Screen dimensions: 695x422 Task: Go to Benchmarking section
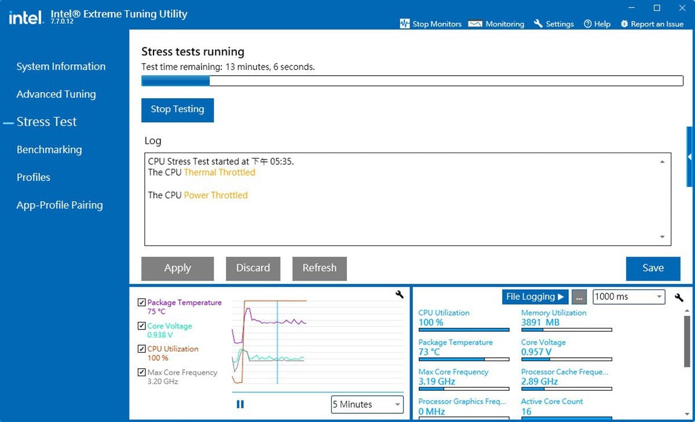tap(49, 150)
